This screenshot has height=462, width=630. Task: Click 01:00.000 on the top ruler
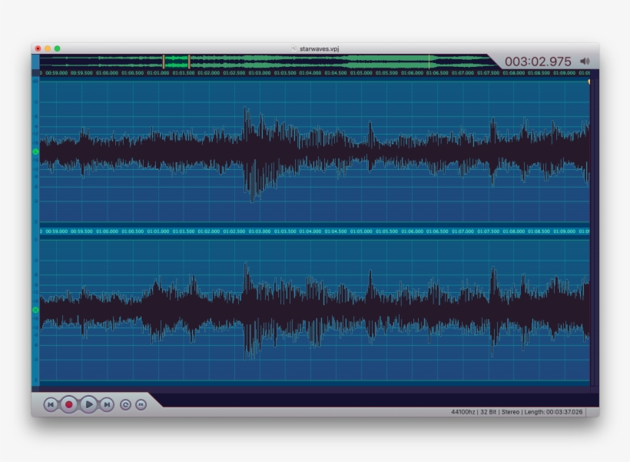click(108, 73)
